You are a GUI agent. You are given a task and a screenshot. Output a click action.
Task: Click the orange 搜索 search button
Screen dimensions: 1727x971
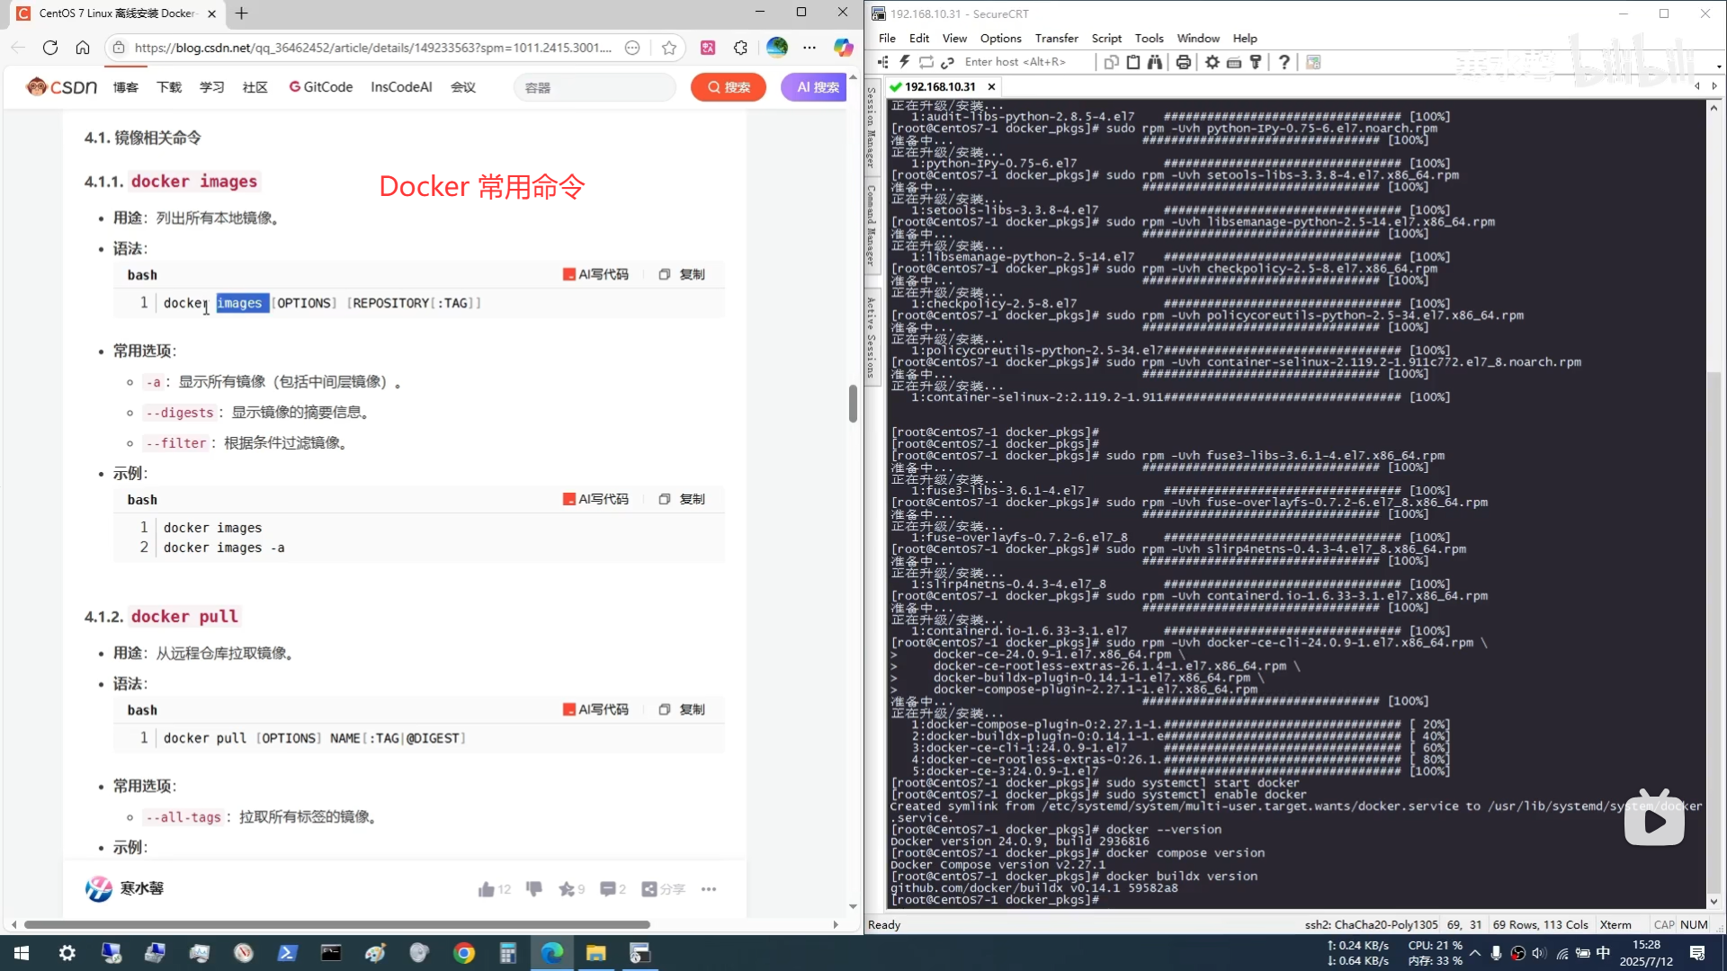[729, 87]
